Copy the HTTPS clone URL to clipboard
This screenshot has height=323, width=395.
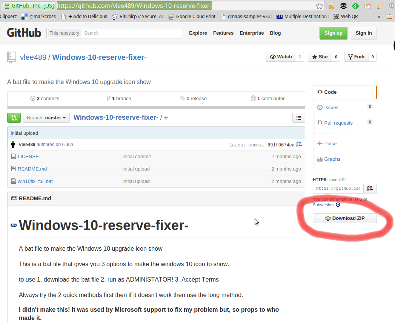(370, 189)
